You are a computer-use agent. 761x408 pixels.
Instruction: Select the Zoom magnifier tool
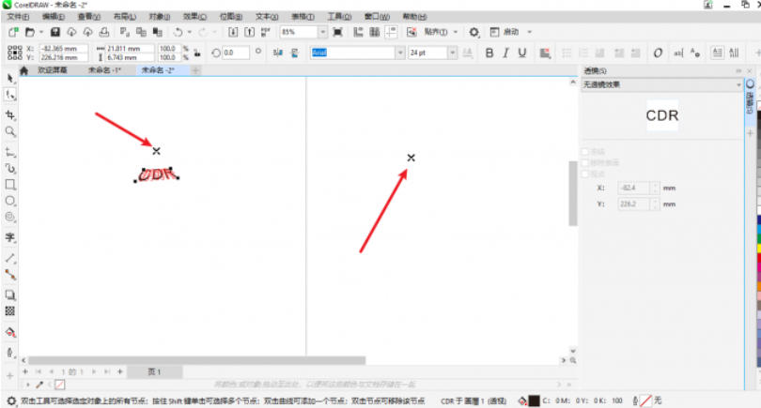pyautogui.click(x=10, y=131)
